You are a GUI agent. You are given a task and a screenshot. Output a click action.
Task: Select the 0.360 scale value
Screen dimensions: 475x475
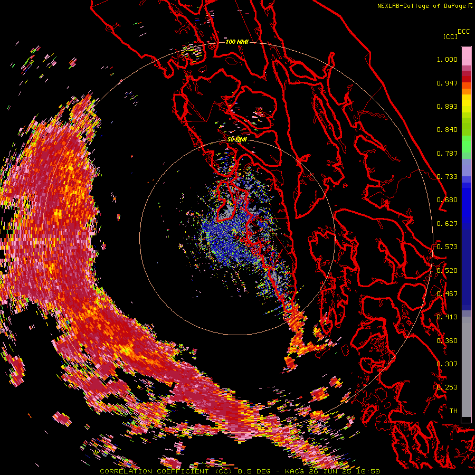[447, 341]
